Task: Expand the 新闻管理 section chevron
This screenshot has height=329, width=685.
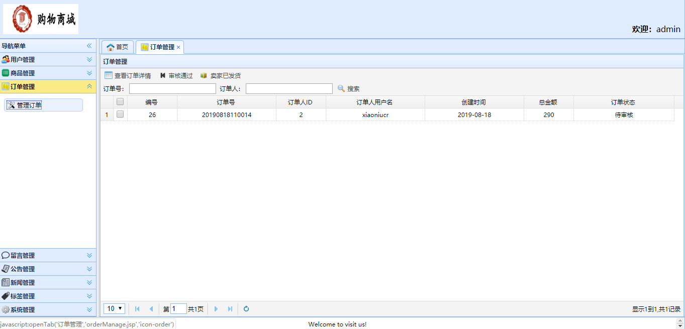Action: 89,282
